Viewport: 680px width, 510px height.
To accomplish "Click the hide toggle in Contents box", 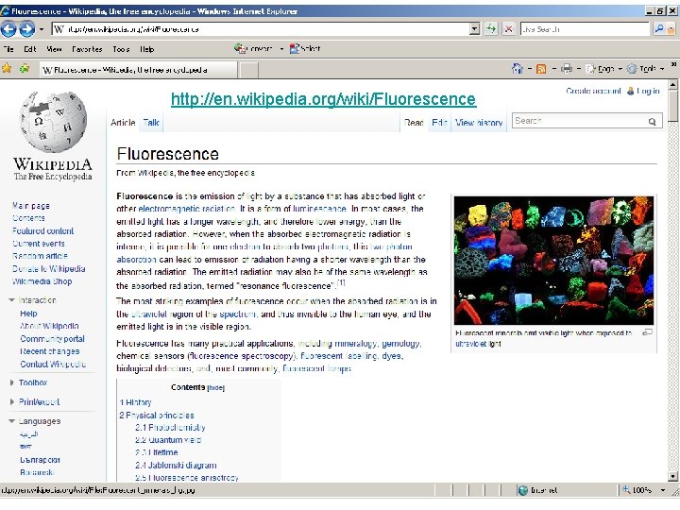I will point(216,388).
